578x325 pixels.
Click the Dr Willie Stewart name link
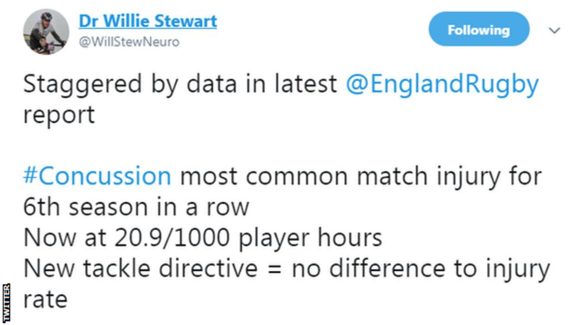pos(147,22)
